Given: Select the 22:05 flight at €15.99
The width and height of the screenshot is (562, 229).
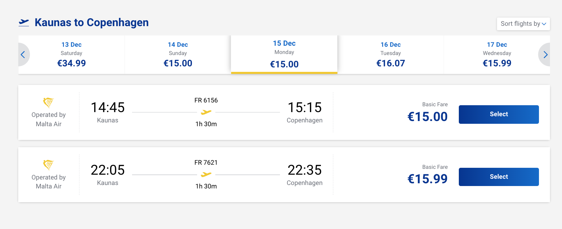Looking at the screenshot, I should [498, 177].
